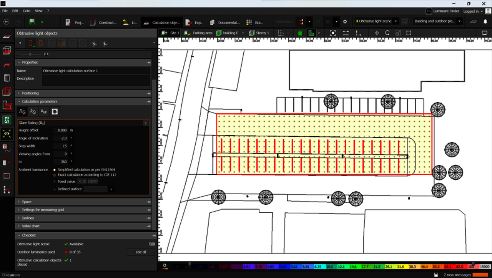Select Simplified calculation as per EN12464
This screenshot has width=492, height=278.
(55, 169)
